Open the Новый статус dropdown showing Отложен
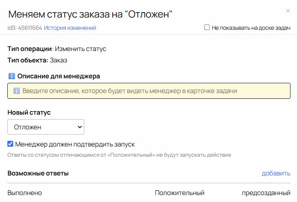This screenshot has height=202, width=297. coord(46,127)
